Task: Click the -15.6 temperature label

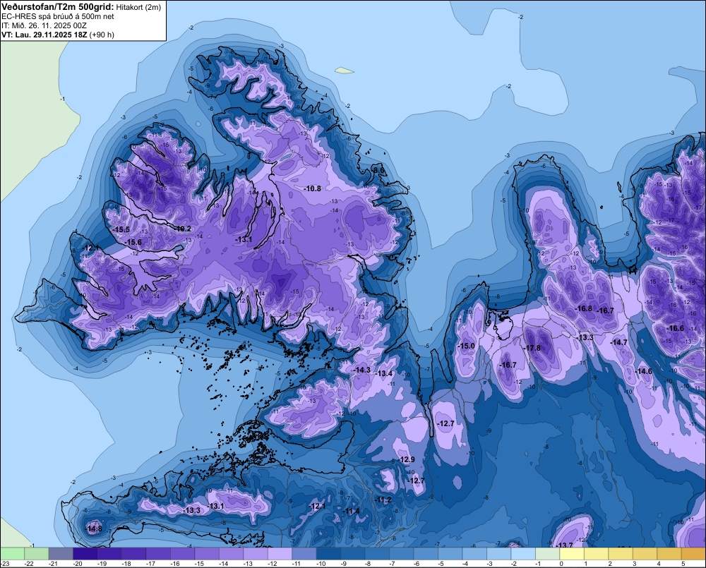Action: point(133,242)
